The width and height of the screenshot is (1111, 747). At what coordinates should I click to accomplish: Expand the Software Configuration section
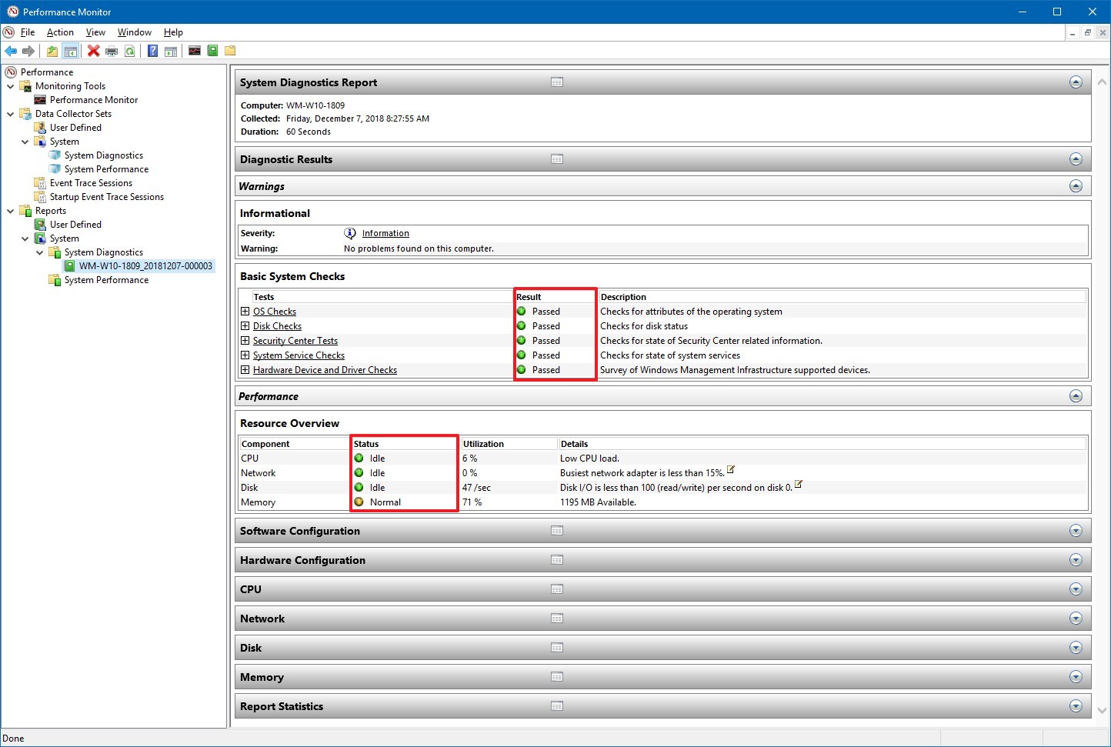coord(1076,530)
